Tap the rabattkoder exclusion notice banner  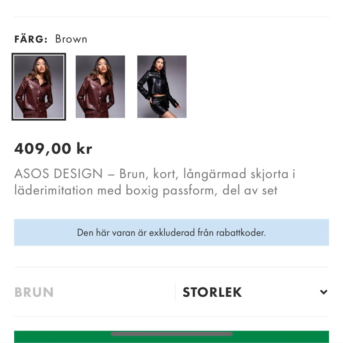coord(171,232)
